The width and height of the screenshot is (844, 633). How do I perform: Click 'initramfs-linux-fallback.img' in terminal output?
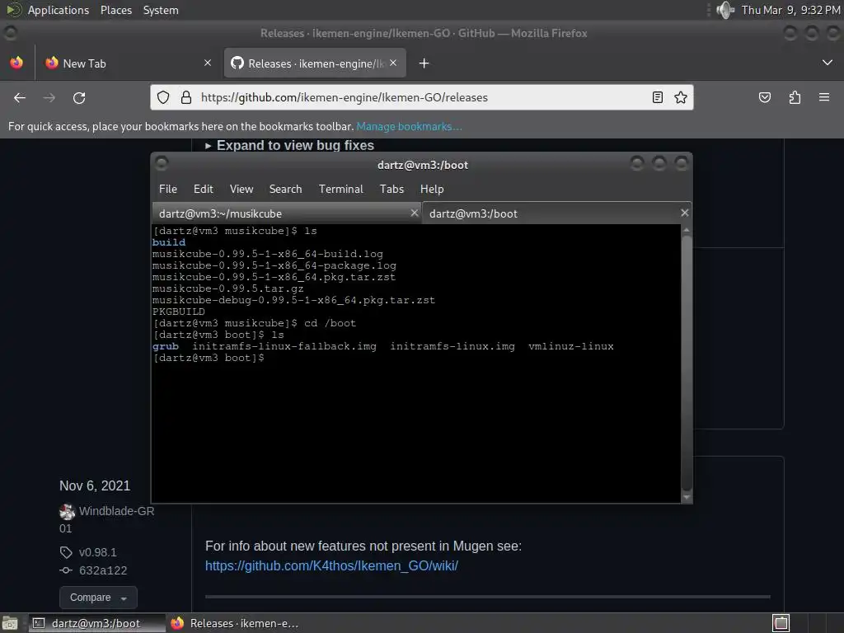coord(284,347)
